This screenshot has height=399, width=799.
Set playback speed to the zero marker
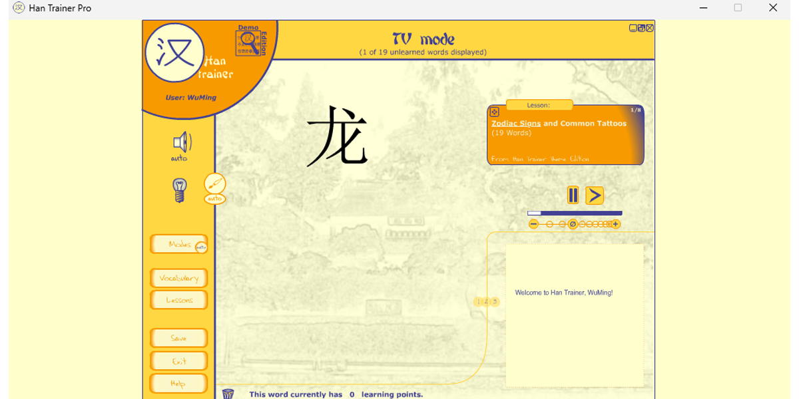pos(571,224)
